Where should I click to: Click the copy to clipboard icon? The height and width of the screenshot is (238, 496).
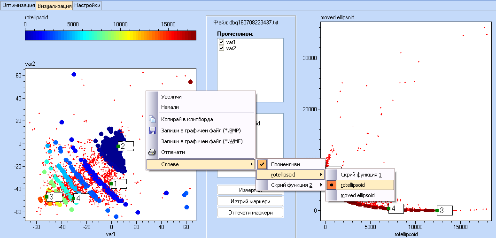tap(152, 119)
